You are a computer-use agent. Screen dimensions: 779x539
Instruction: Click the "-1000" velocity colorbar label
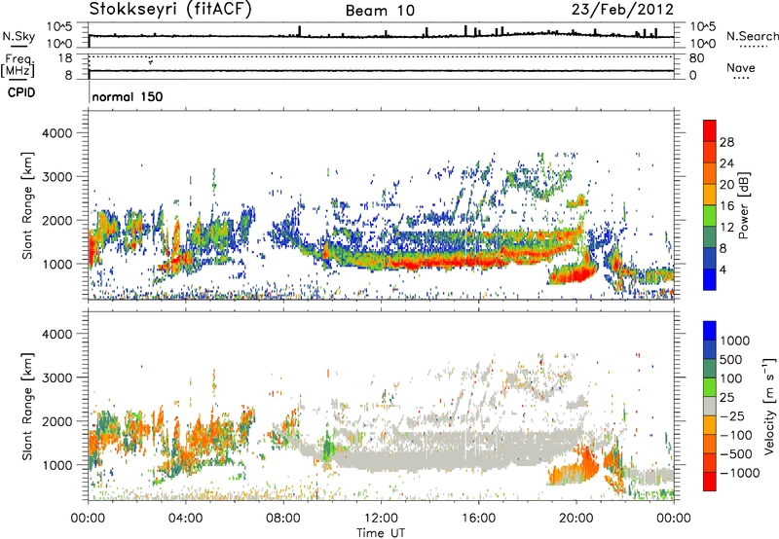[x=740, y=473]
